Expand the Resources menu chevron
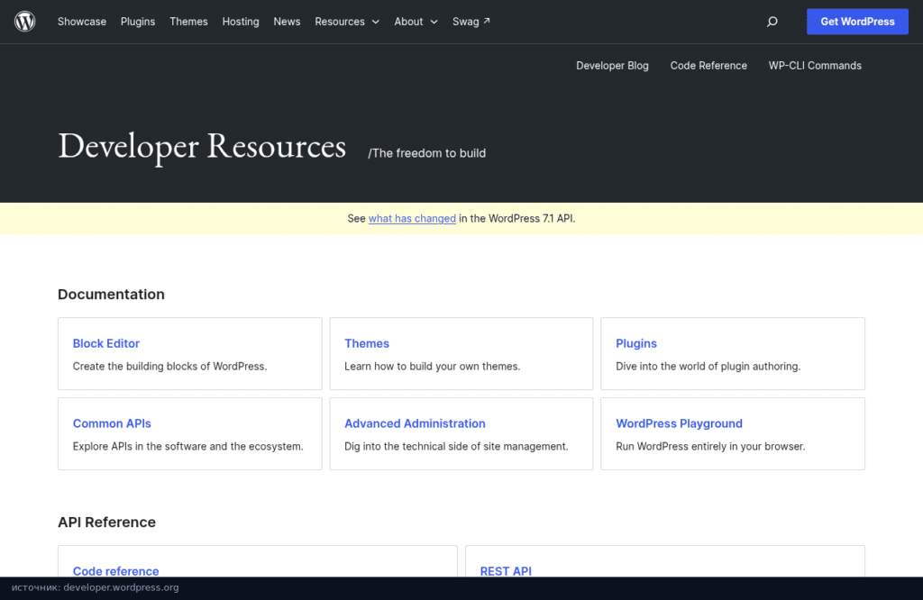The image size is (923, 600). point(376,22)
